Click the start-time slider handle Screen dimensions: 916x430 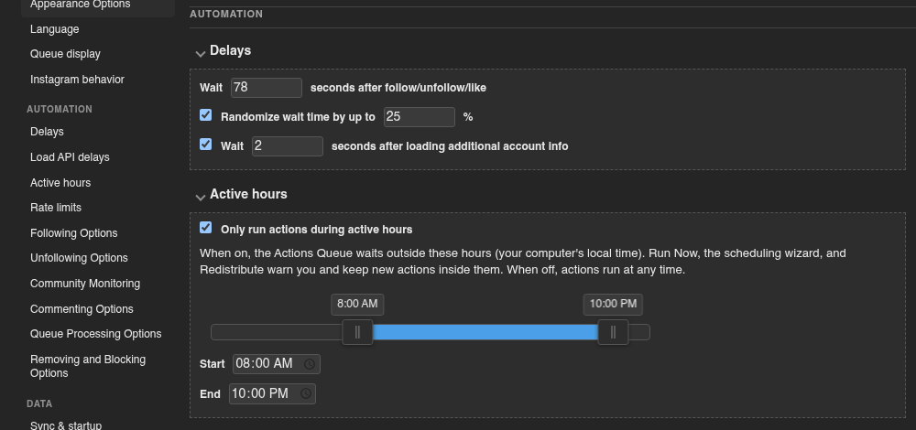click(357, 332)
